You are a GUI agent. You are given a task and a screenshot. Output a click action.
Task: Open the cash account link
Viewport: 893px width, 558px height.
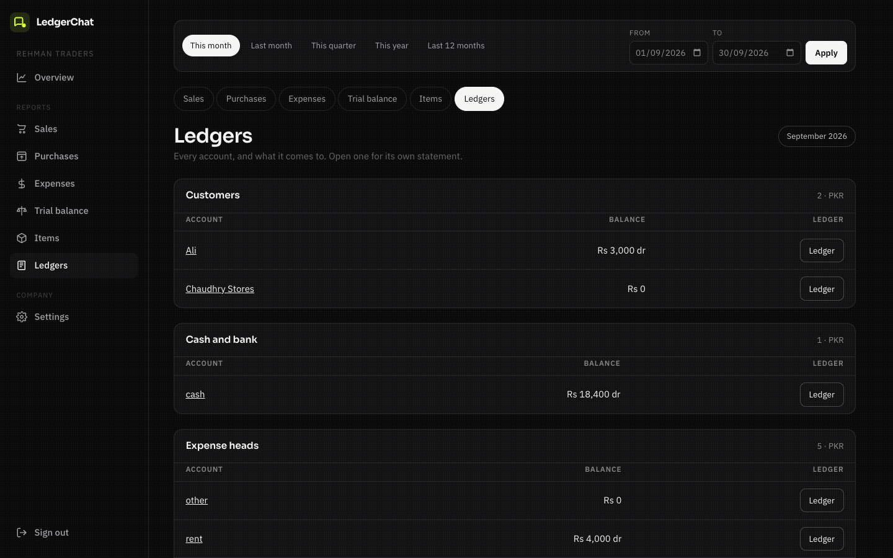pyautogui.click(x=195, y=394)
